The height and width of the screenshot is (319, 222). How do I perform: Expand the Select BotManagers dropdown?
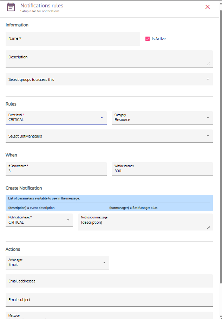tap(109, 136)
